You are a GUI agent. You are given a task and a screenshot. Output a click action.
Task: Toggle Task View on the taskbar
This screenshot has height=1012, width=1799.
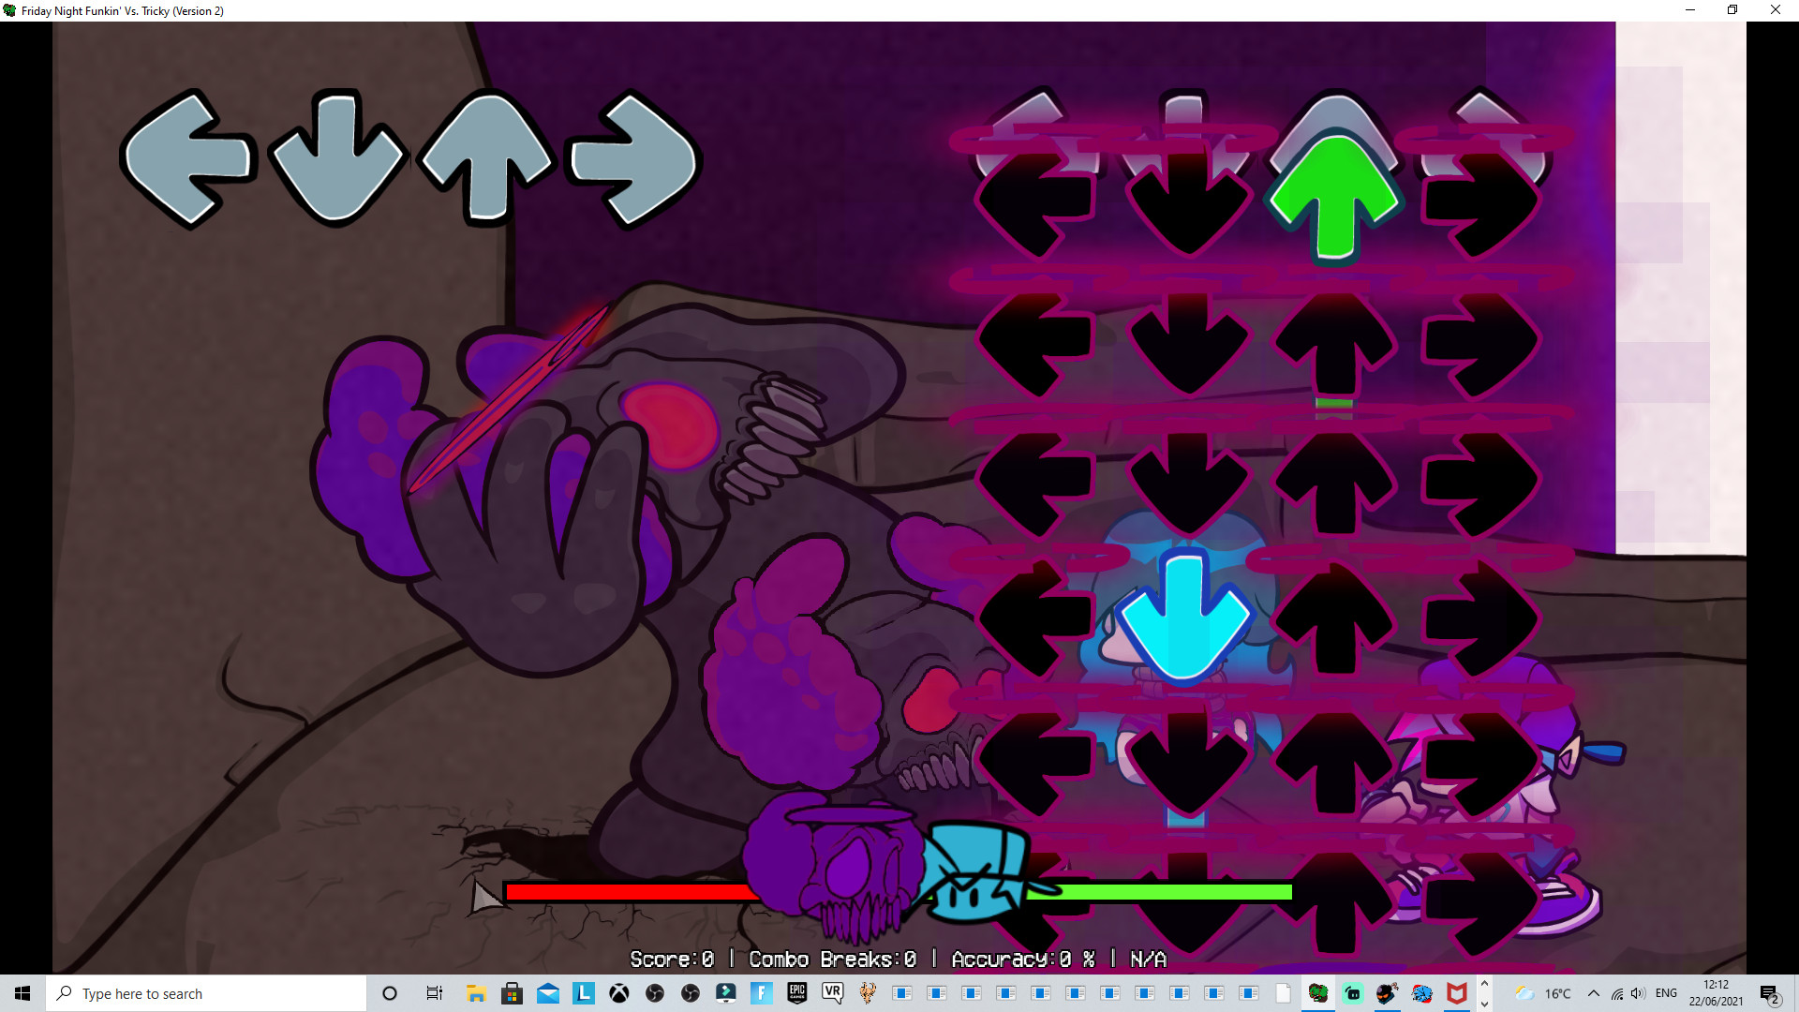pyautogui.click(x=434, y=993)
